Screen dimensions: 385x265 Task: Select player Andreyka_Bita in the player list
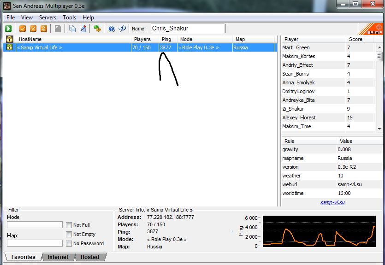pyautogui.click(x=329, y=100)
